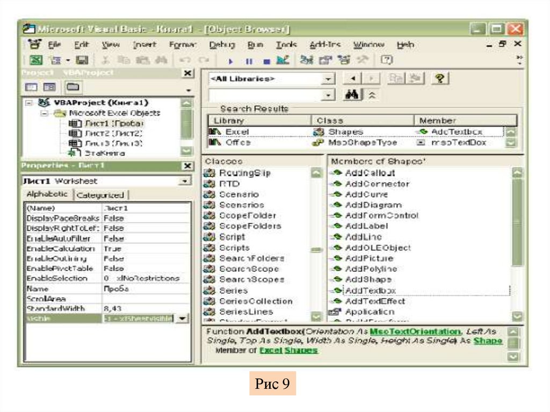This screenshot has width=550, height=412.
Task: Select the SeriesCollection class
Action: [256, 301]
